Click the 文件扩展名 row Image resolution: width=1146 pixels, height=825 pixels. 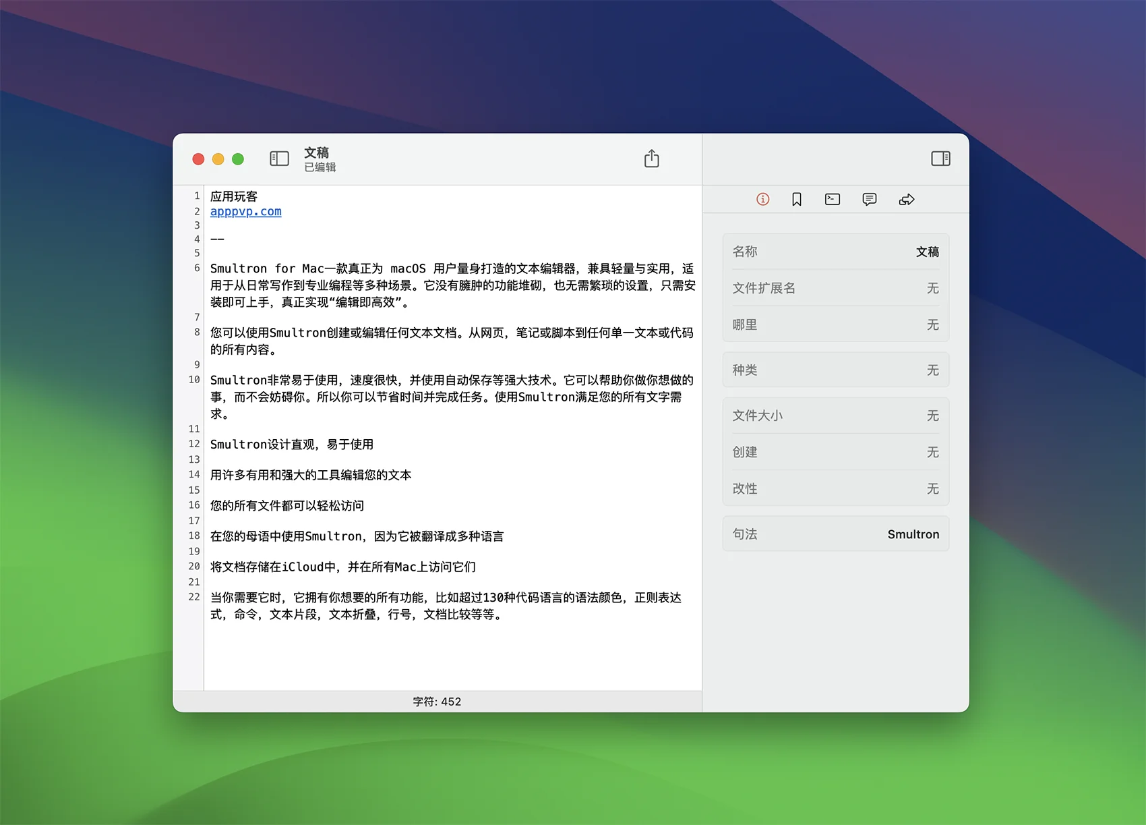tap(836, 288)
